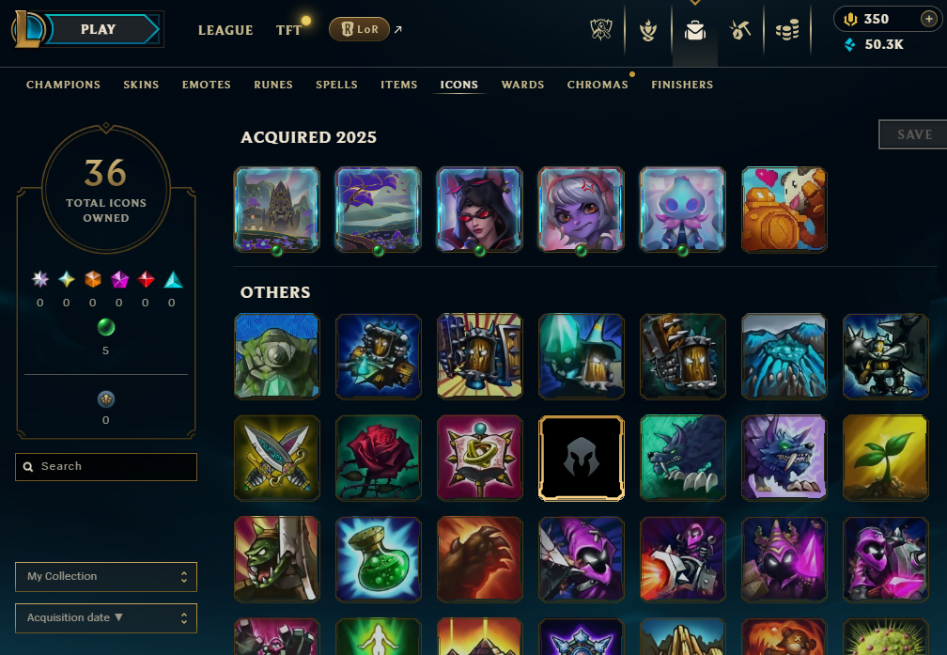The image size is (947, 655).
Task: Focus the icon Search field
Action: click(106, 466)
